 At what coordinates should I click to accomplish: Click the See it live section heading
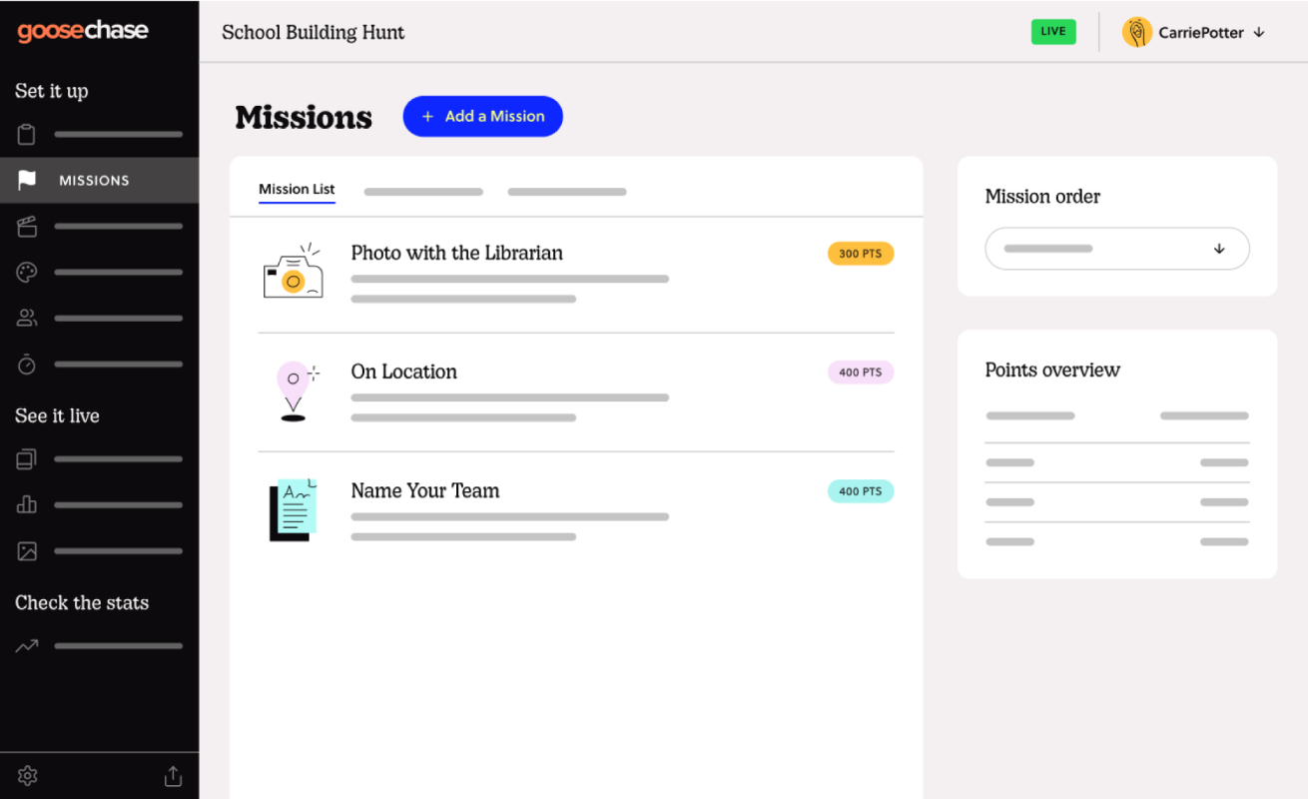57,415
